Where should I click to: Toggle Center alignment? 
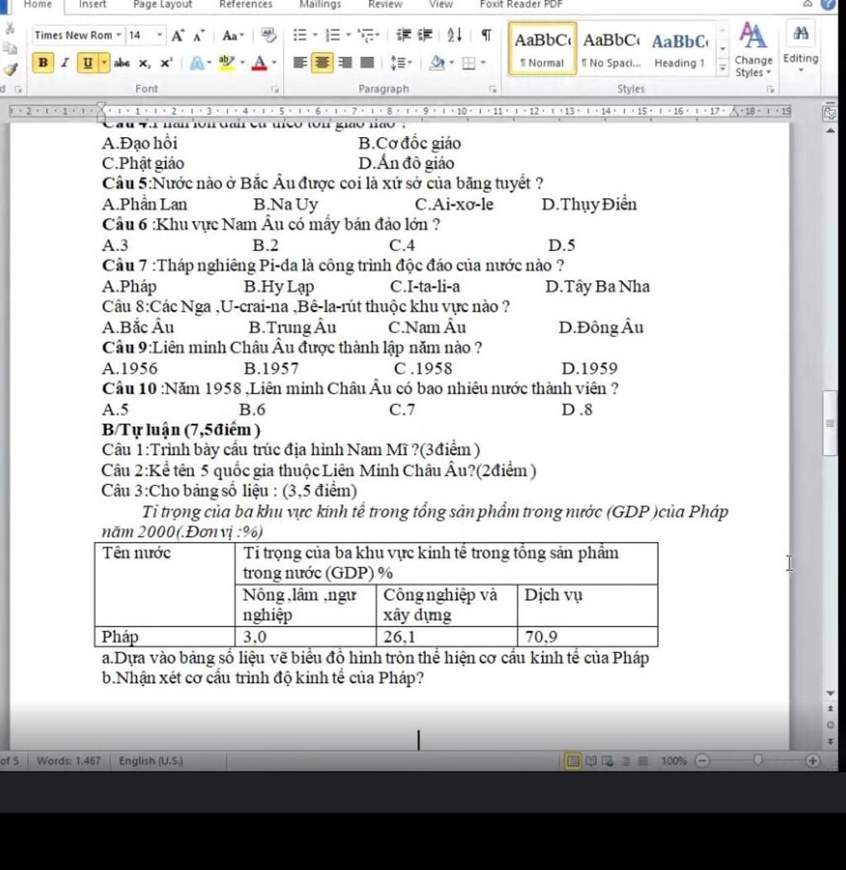(321, 63)
